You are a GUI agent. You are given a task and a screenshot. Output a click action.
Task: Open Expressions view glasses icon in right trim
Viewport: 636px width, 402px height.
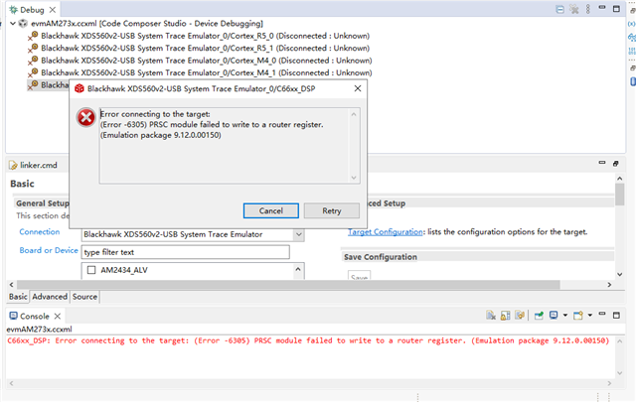632,38
